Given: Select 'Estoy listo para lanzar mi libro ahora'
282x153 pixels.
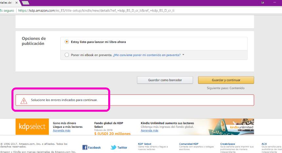Looking at the screenshot, I should coord(67,42).
